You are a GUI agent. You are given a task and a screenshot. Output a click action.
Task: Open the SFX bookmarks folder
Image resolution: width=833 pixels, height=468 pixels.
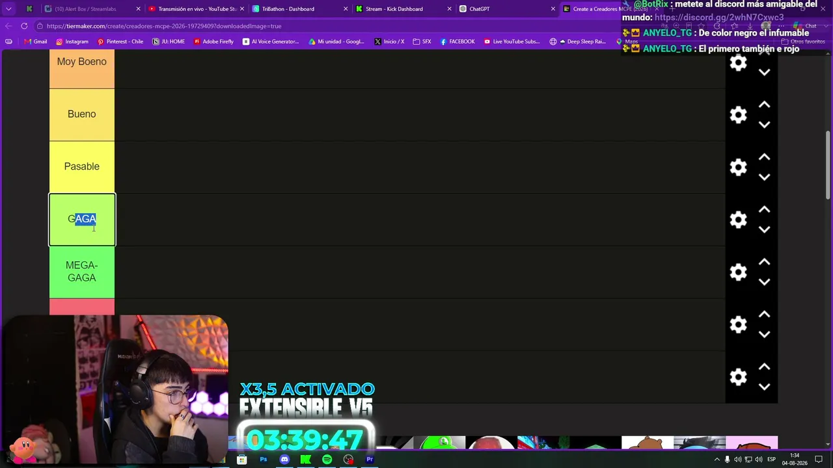click(x=422, y=42)
